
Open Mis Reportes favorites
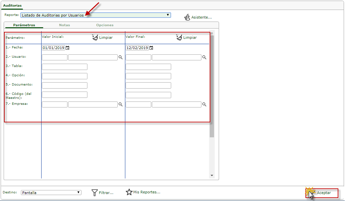tap(143, 192)
